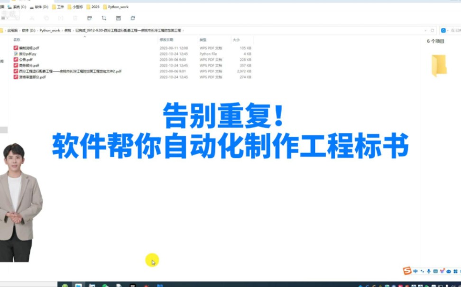
Task: Click the Copy icon on the Explorer toolbar
Action: [x=46, y=17]
